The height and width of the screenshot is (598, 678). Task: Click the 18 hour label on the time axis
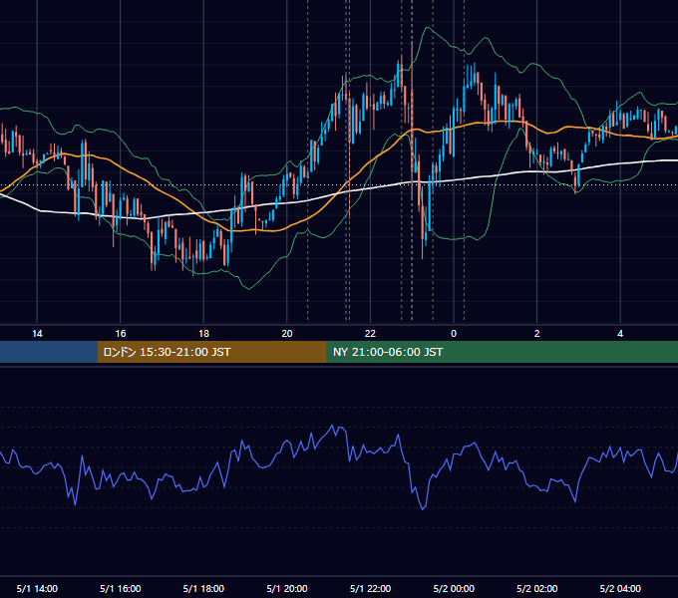point(203,334)
